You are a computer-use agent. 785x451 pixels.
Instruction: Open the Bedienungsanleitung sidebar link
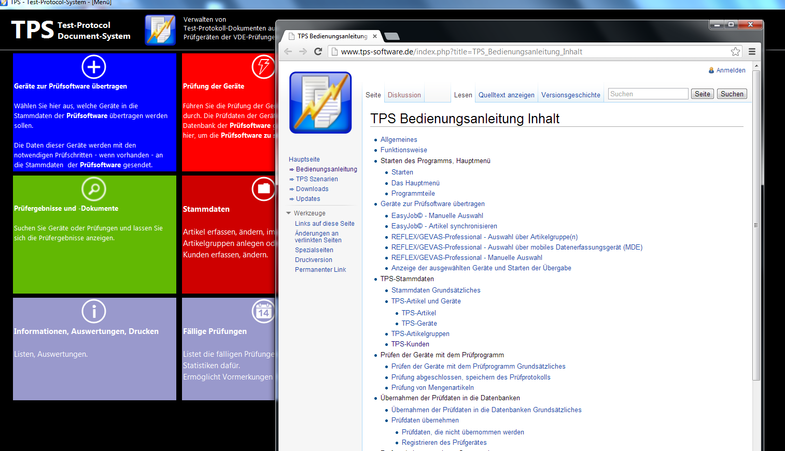(327, 169)
